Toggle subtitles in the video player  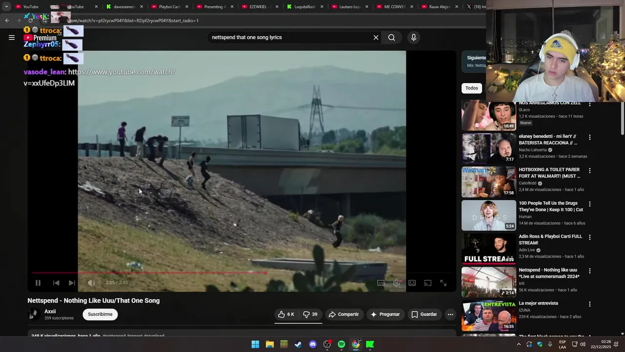tap(381, 283)
